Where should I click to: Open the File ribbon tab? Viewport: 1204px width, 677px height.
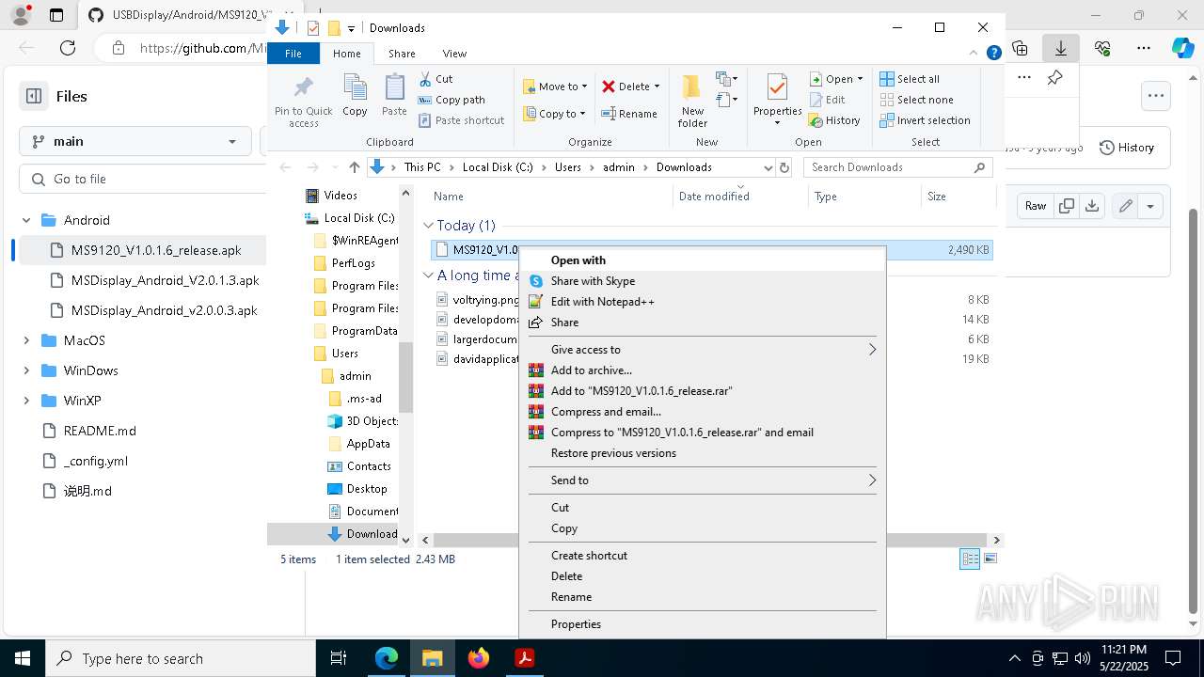click(x=293, y=54)
